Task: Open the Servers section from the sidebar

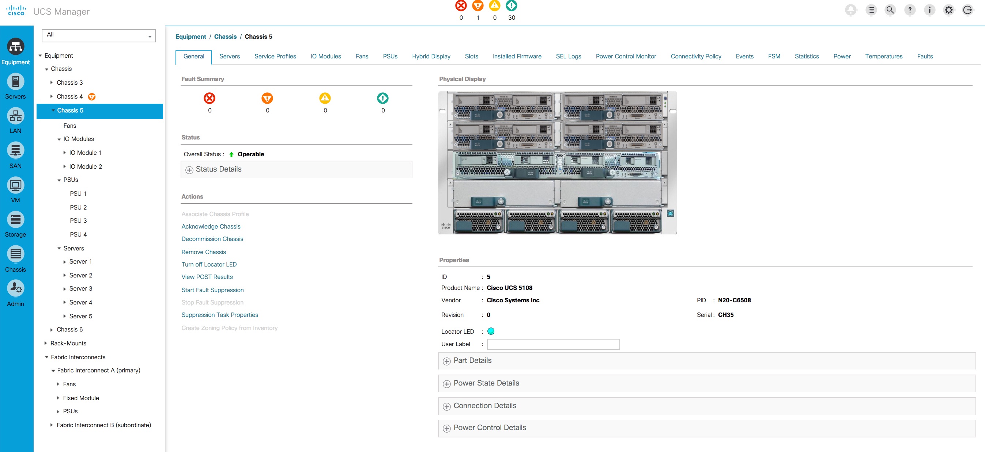Action: [x=16, y=85]
